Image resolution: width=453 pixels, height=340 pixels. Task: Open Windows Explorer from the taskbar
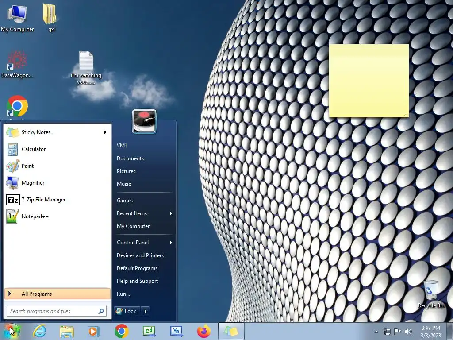pyautogui.click(x=67, y=331)
